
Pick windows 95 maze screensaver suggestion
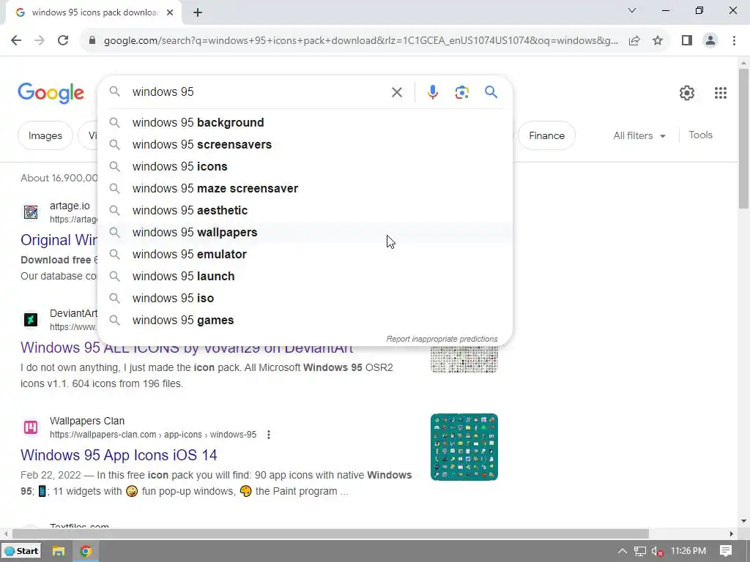[x=305, y=188]
